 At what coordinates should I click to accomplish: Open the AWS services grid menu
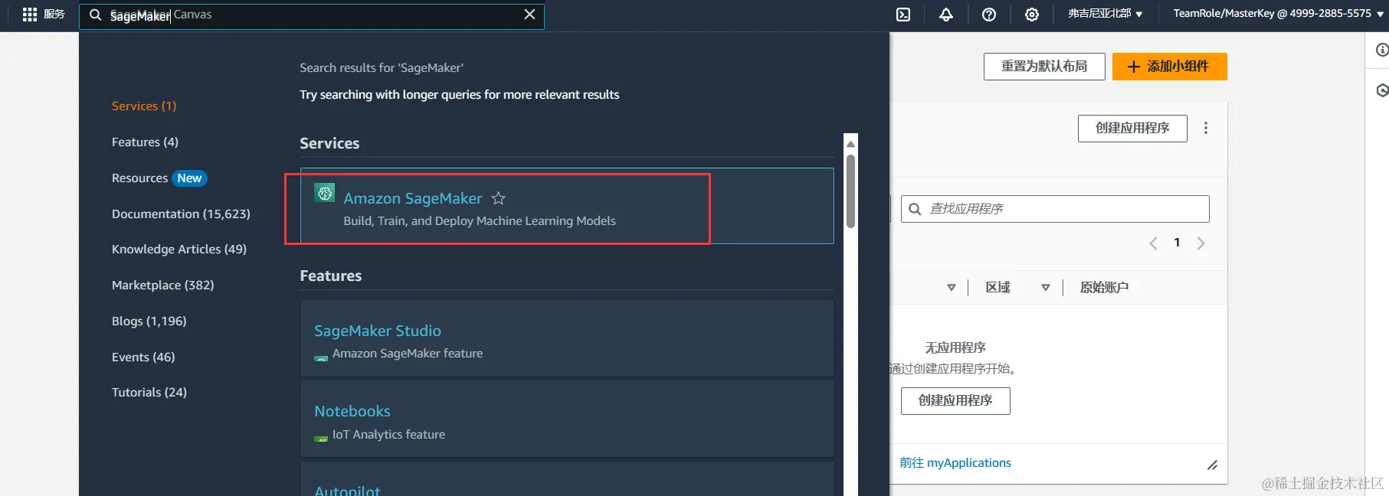pos(30,15)
